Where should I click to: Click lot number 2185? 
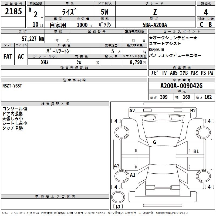point(13,11)
